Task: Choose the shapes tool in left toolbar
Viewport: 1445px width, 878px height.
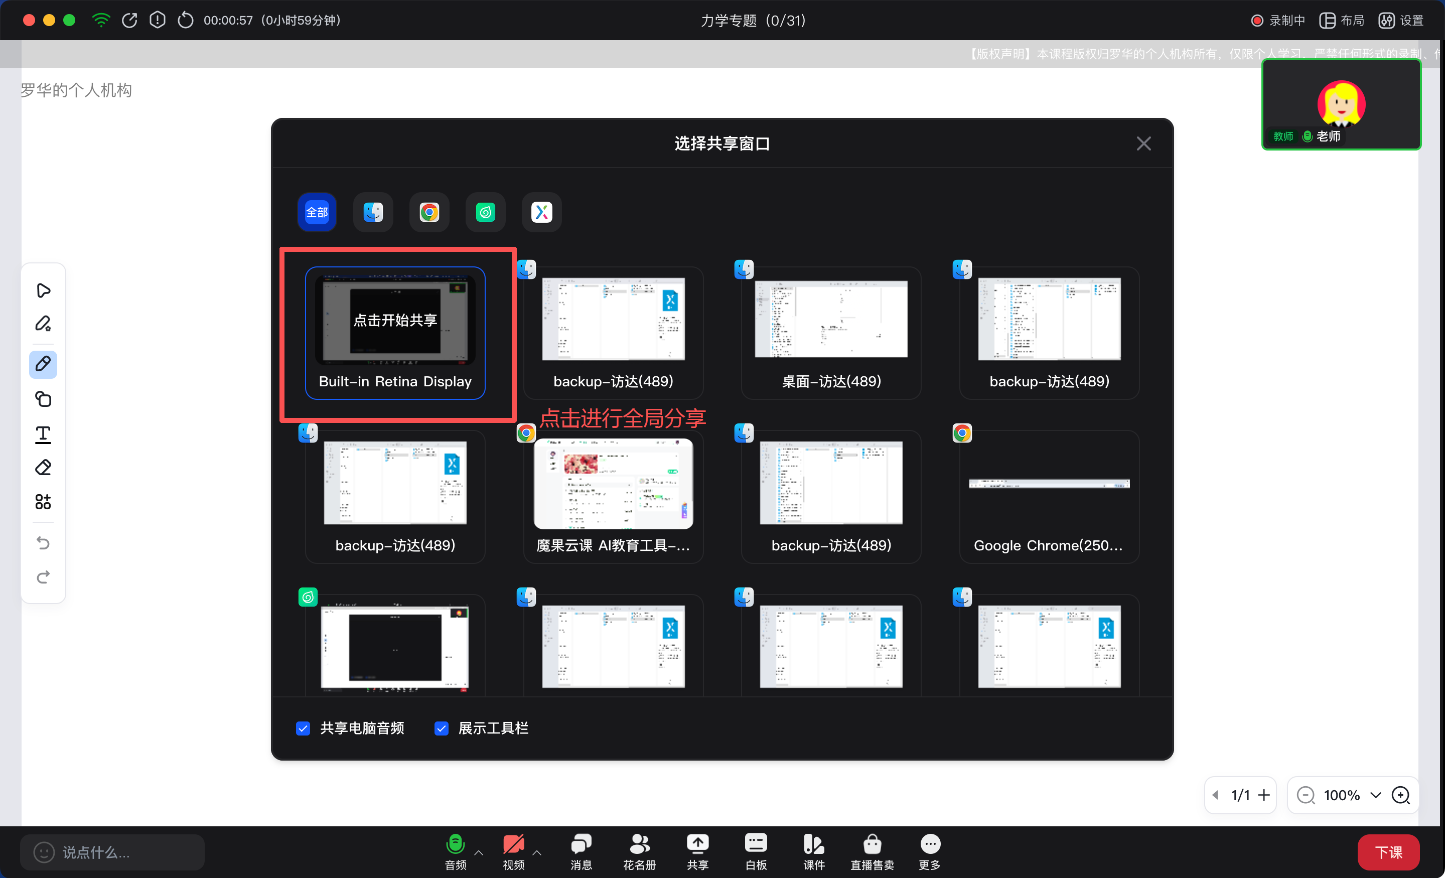Action: coord(43,399)
